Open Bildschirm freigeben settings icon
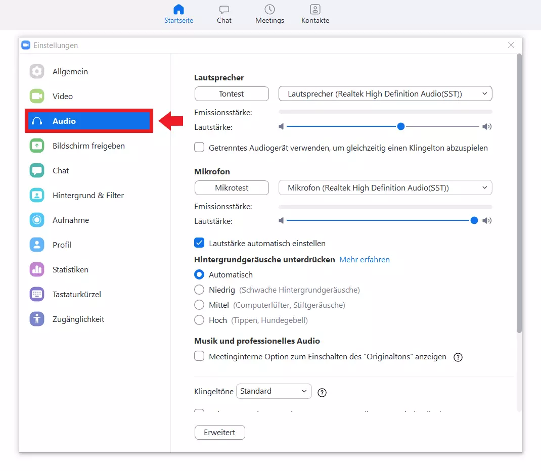This screenshot has width=541, height=471. (x=37, y=146)
